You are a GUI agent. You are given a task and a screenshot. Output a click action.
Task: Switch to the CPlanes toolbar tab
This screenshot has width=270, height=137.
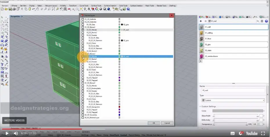tap(14, 6)
